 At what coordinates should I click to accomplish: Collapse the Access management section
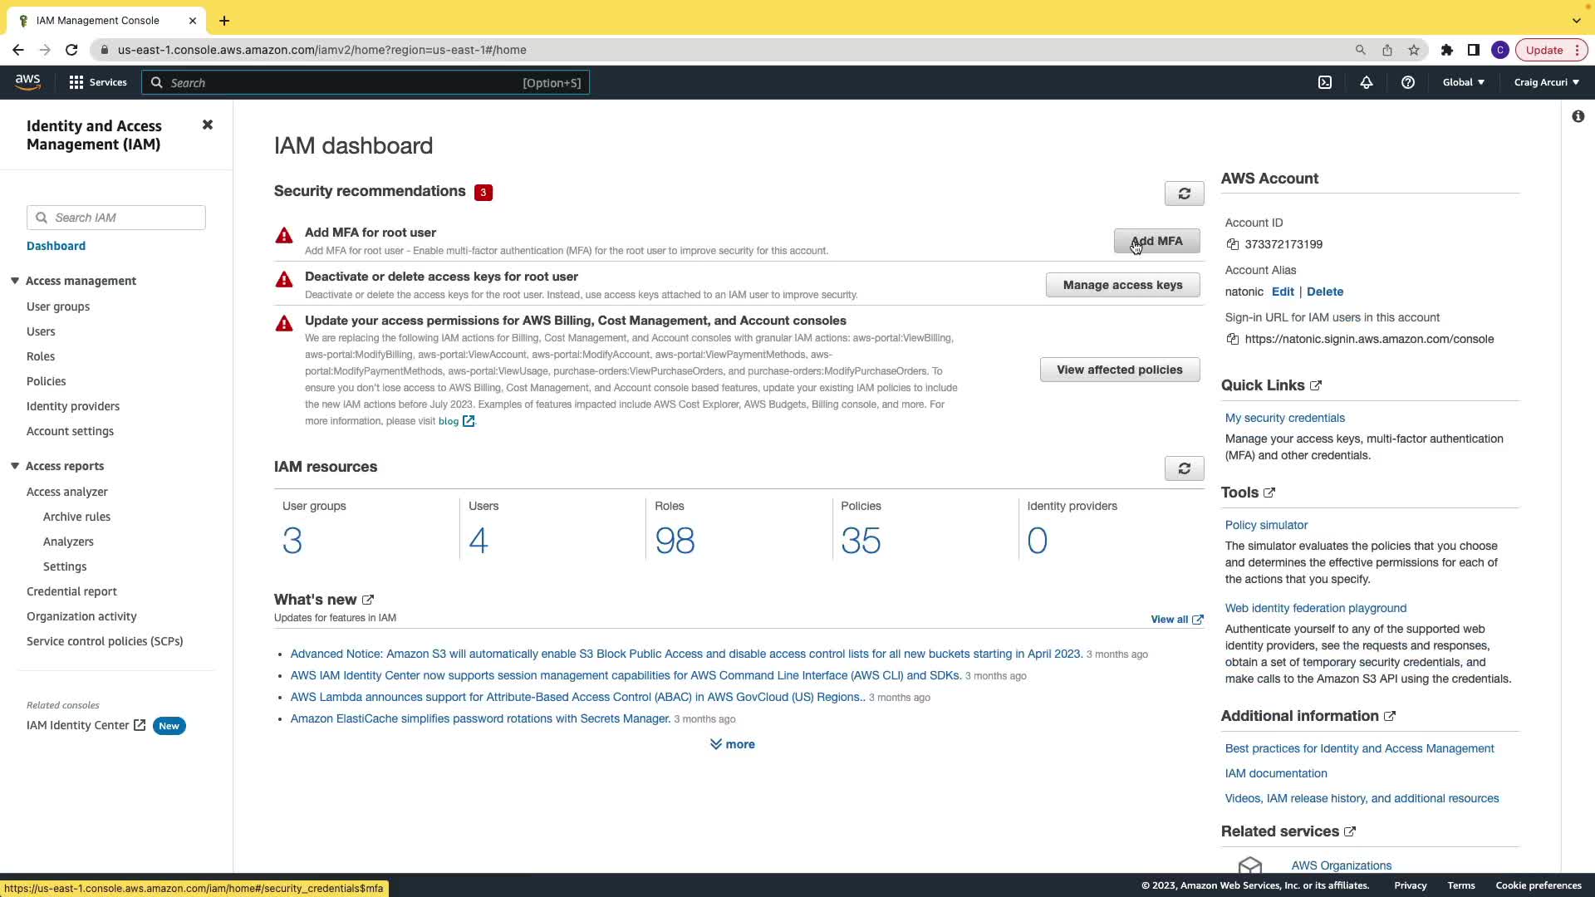(x=15, y=281)
